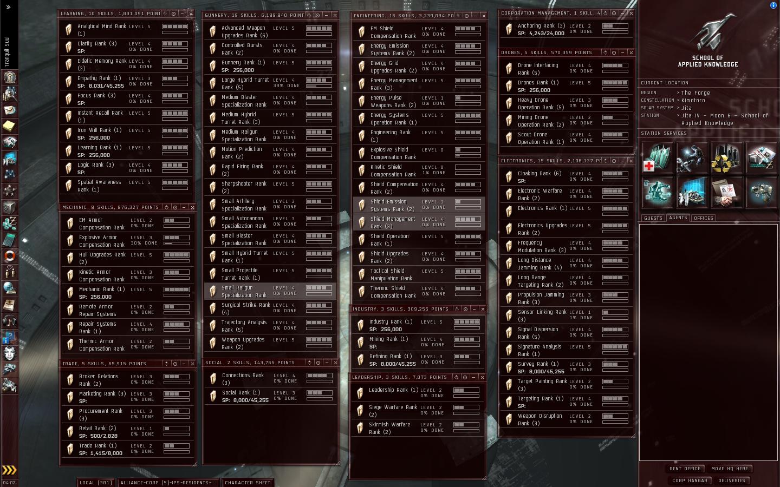
Task: Toggle circled-dot button in Trade window header
Action: [x=175, y=364]
